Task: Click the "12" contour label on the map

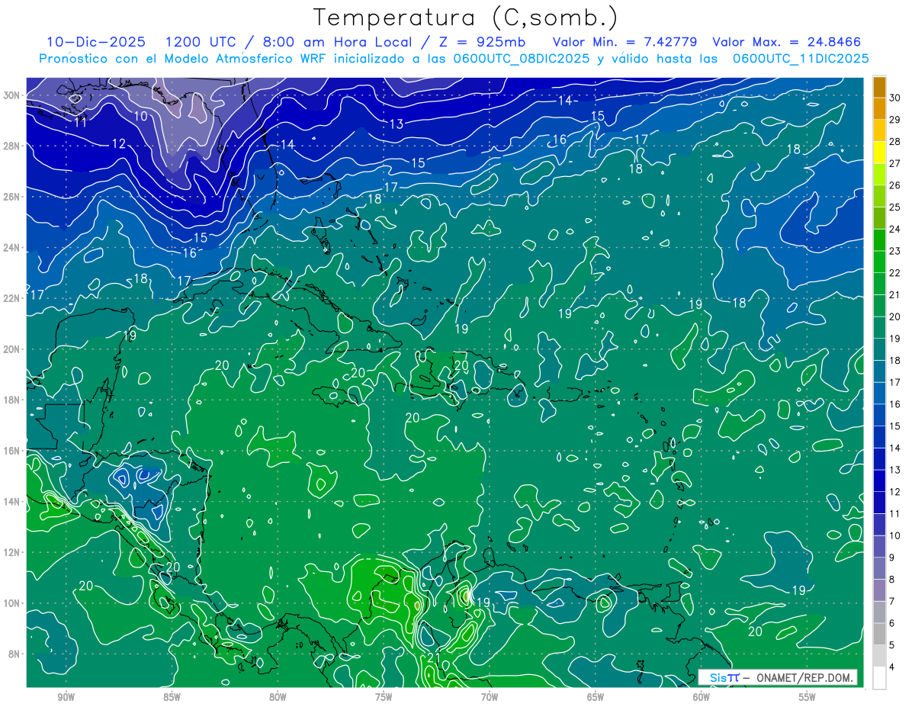Action: coord(118,143)
